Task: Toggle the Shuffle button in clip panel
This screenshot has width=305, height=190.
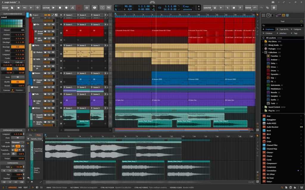Action: [x=18, y=82]
